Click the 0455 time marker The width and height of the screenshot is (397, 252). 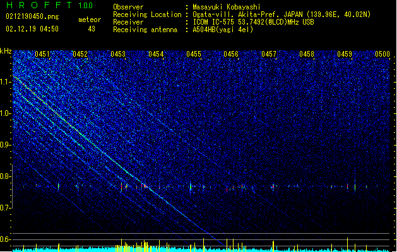point(194,54)
